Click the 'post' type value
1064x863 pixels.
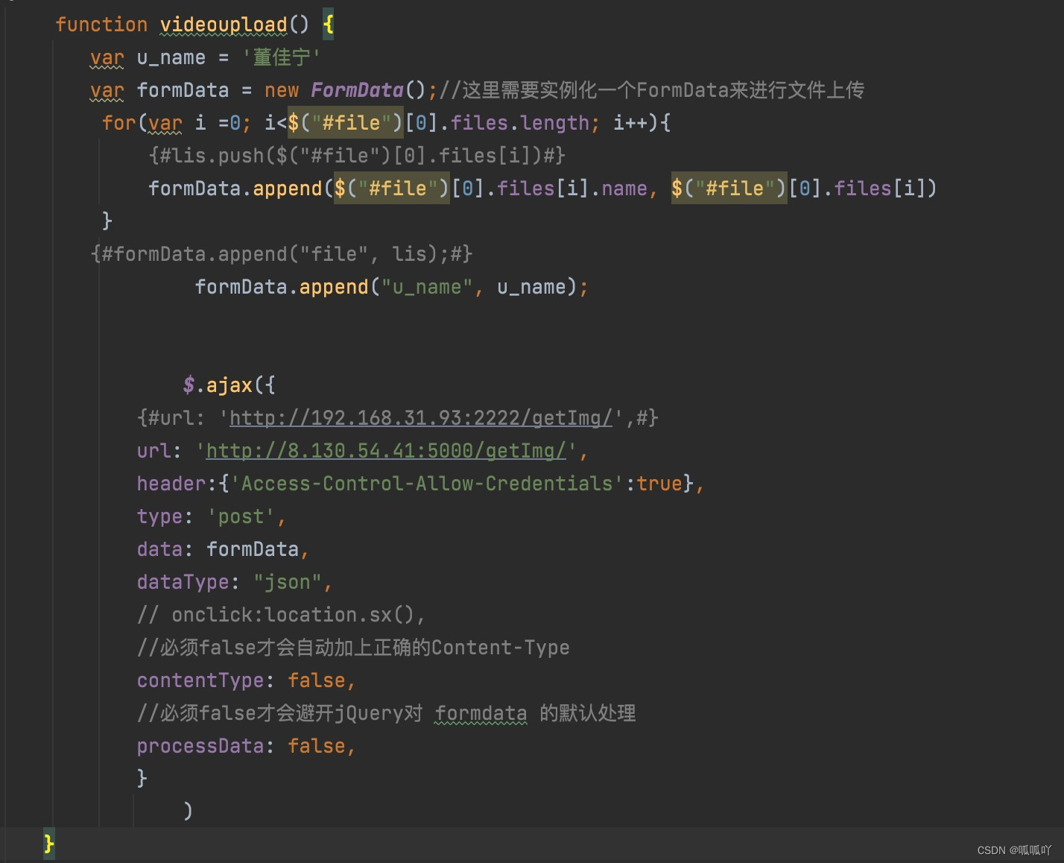point(241,516)
